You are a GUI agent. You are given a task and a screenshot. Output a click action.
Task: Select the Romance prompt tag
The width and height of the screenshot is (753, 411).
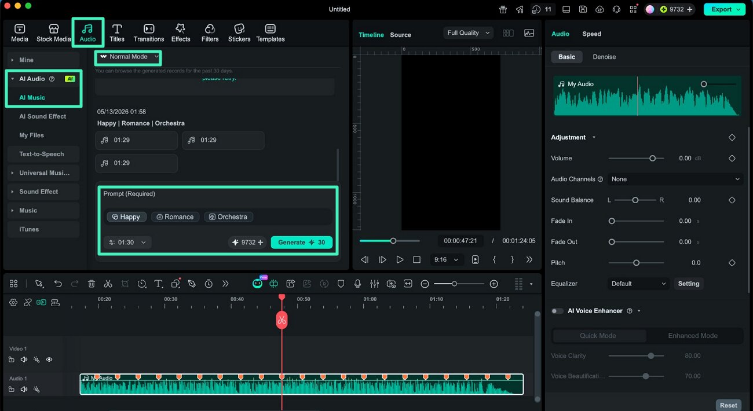pyautogui.click(x=176, y=217)
